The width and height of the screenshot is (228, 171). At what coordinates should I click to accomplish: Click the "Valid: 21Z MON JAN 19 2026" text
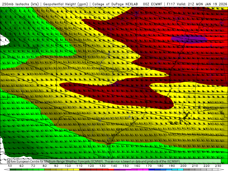[x=202, y=4]
